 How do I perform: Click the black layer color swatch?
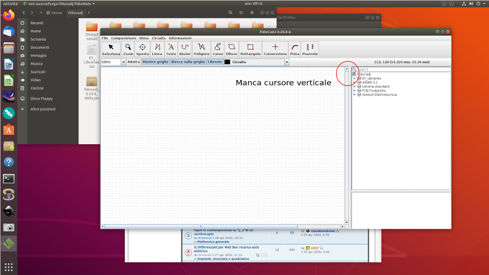click(227, 62)
